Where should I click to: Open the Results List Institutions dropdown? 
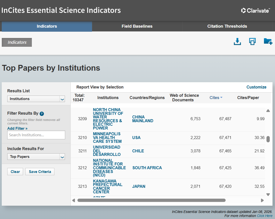coord(36,99)
